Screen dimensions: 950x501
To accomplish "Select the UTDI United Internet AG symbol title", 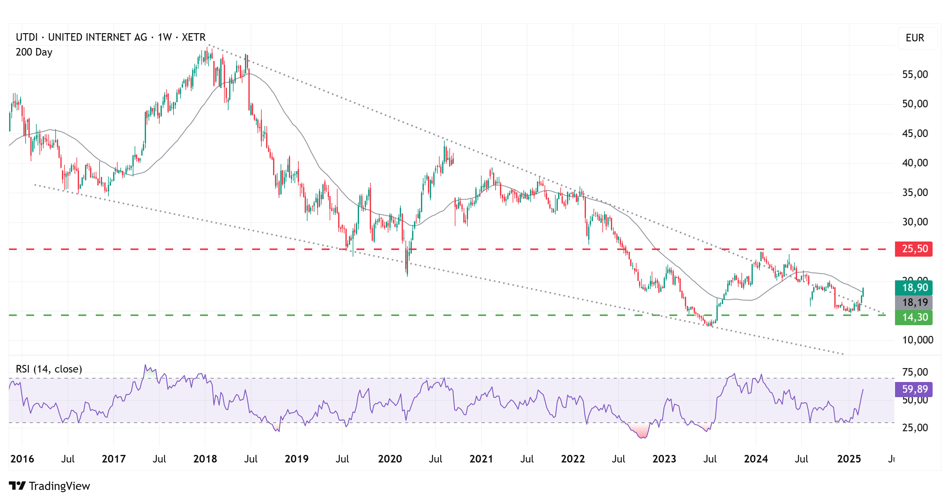I will click(x=111, y=37).
